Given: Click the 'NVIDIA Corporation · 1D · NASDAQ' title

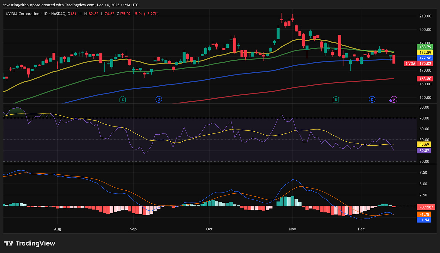Looking at the screenshot, I should click(x=35, y=14).
